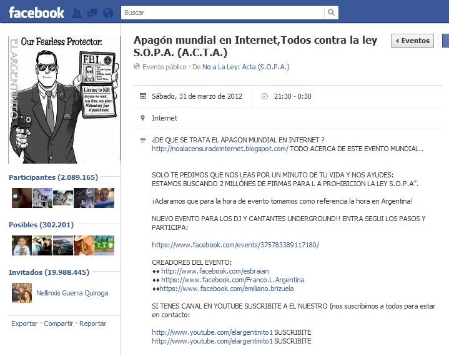The width and height of the screenshot is (449, 356).
Task: Click the clock icon beside 21:30
Action: pos(265,96)
